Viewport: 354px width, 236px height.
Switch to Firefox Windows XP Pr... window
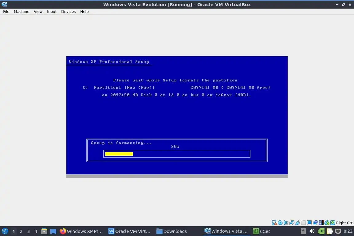[x=81, y=231]
